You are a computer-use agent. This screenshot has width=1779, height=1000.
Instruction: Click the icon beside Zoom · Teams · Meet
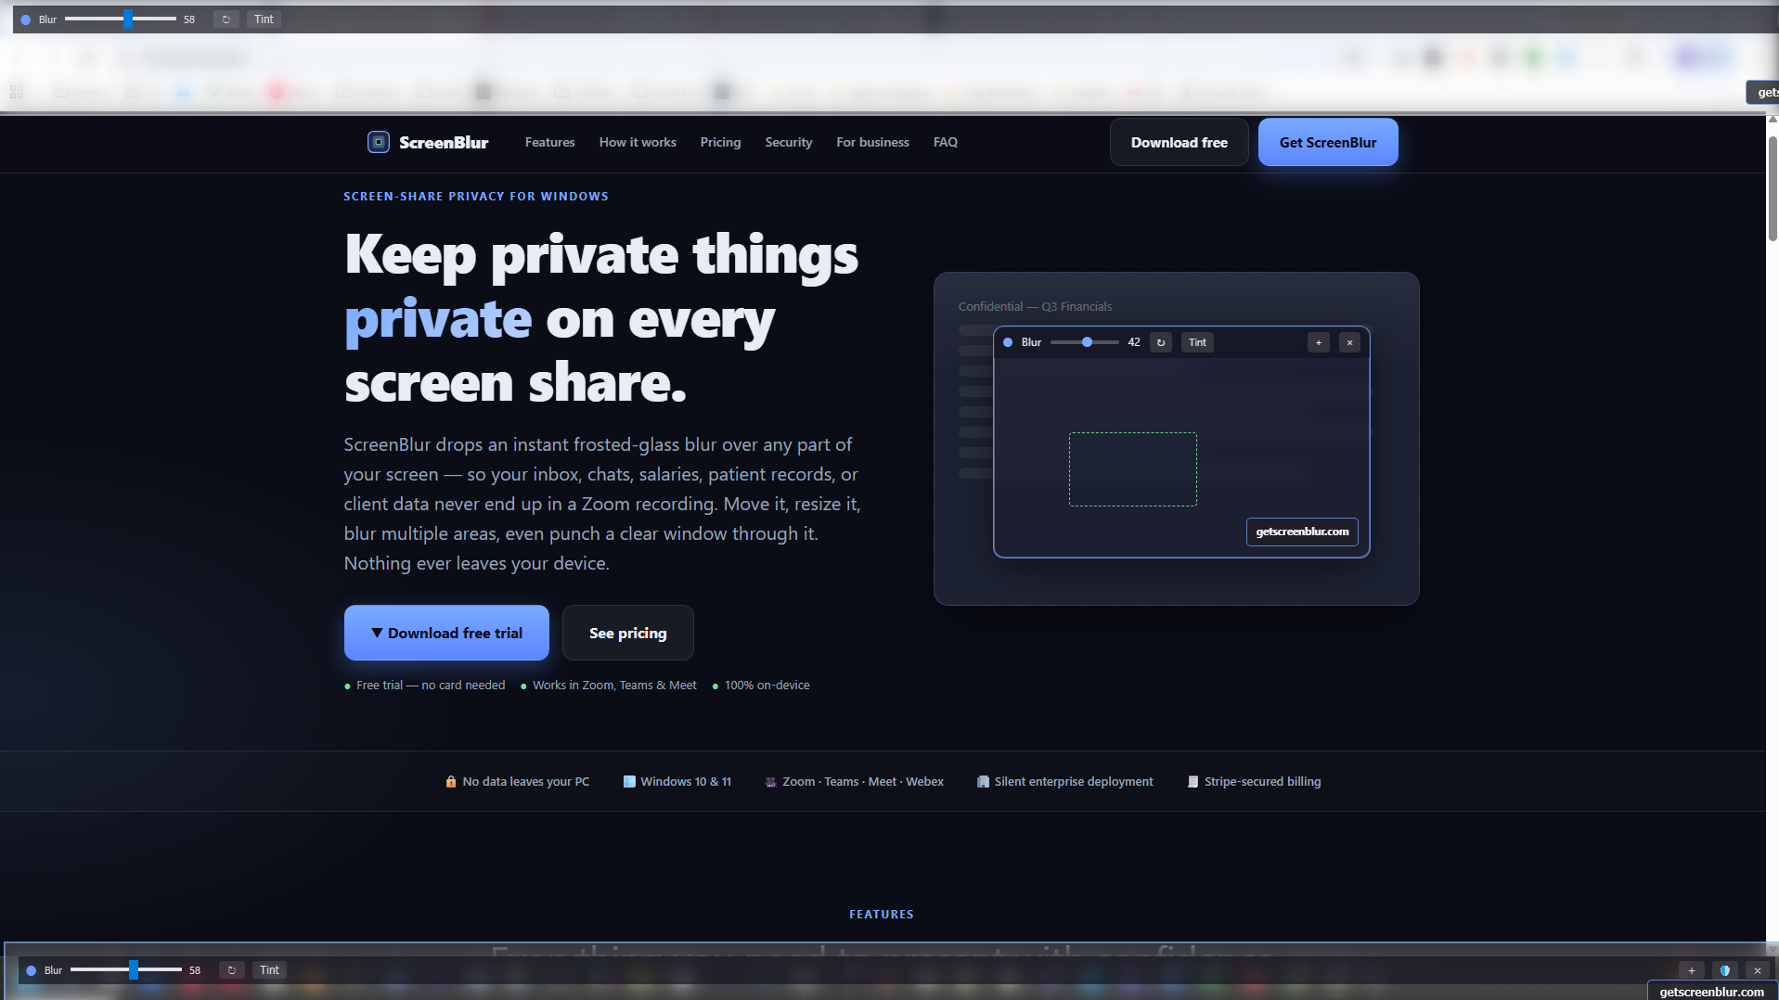(770, 782)
